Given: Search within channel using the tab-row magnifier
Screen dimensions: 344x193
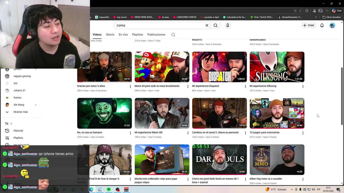Looking at the screenshot, I should click(173, 35).
